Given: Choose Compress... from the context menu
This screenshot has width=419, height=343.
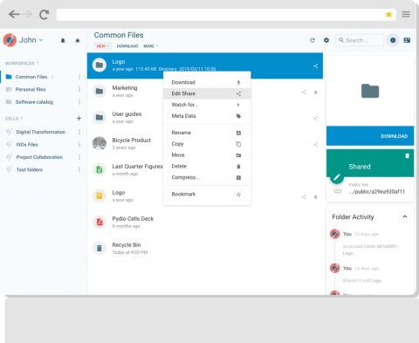Looking at the screenshot, I should click(x=207, y=177).
